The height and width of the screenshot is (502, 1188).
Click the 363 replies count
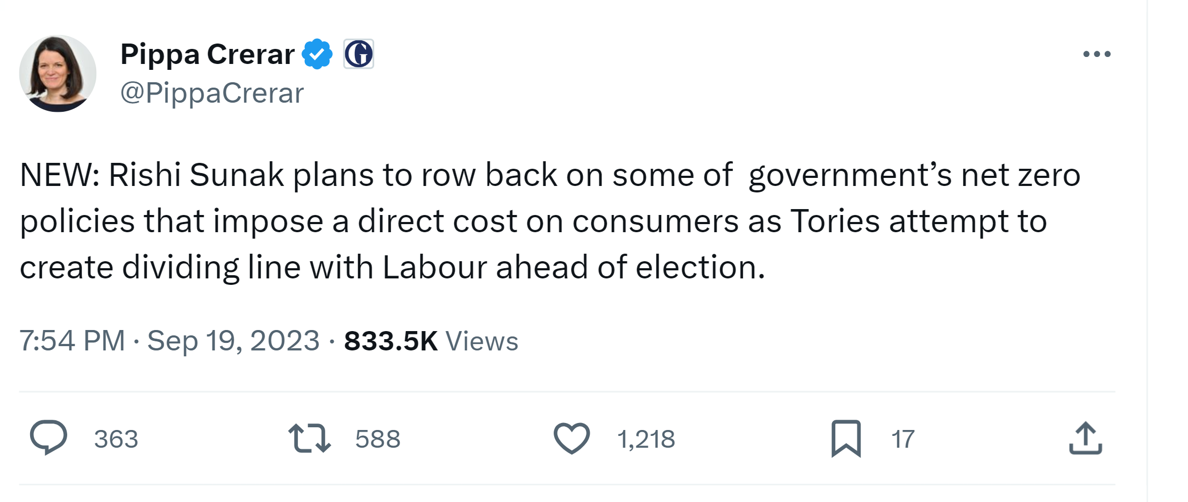pos(116,439)
